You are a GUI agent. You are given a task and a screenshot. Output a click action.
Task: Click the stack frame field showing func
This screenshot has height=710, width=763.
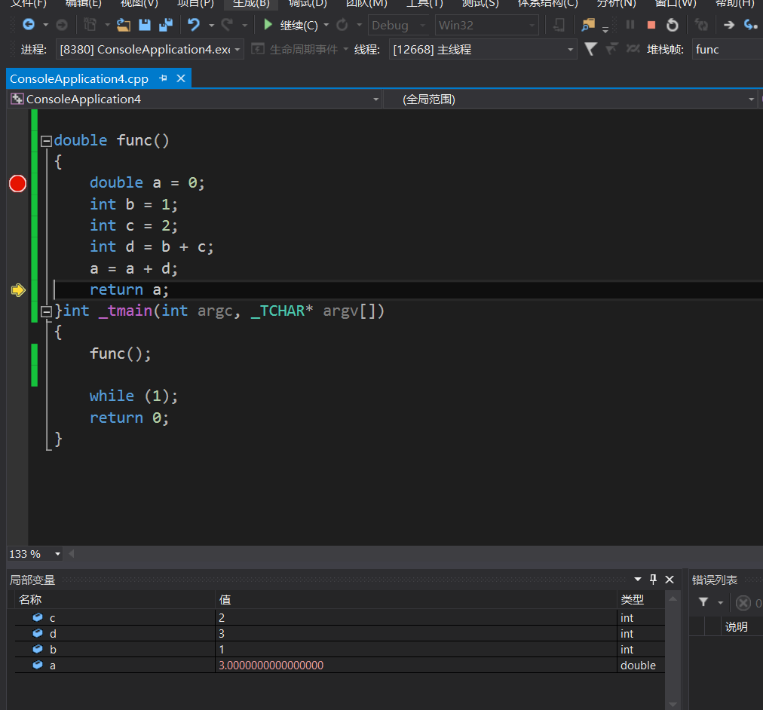[728, 50]
